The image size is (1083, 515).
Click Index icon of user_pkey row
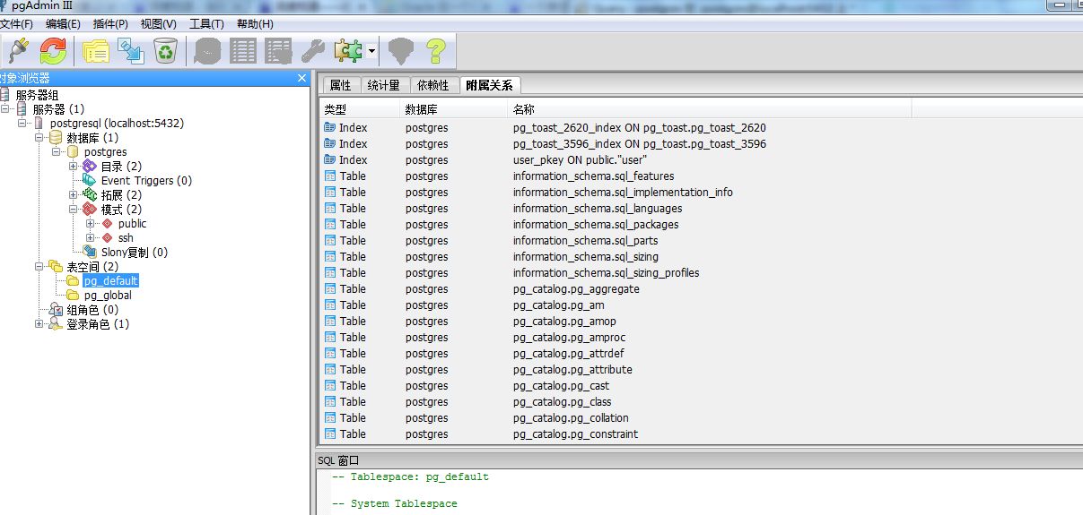point(330,160)
